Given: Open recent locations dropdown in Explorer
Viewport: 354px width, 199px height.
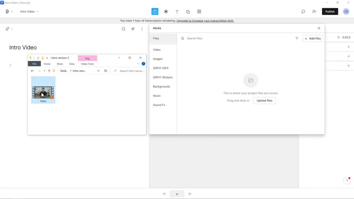Looking at the screenshot, I should coord(44,71).
